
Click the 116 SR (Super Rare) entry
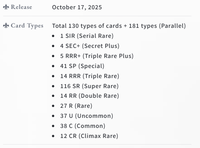point(90,86)
